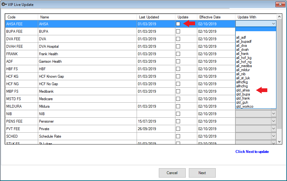Click the table scrollbar down arrow

click(279, 142)
